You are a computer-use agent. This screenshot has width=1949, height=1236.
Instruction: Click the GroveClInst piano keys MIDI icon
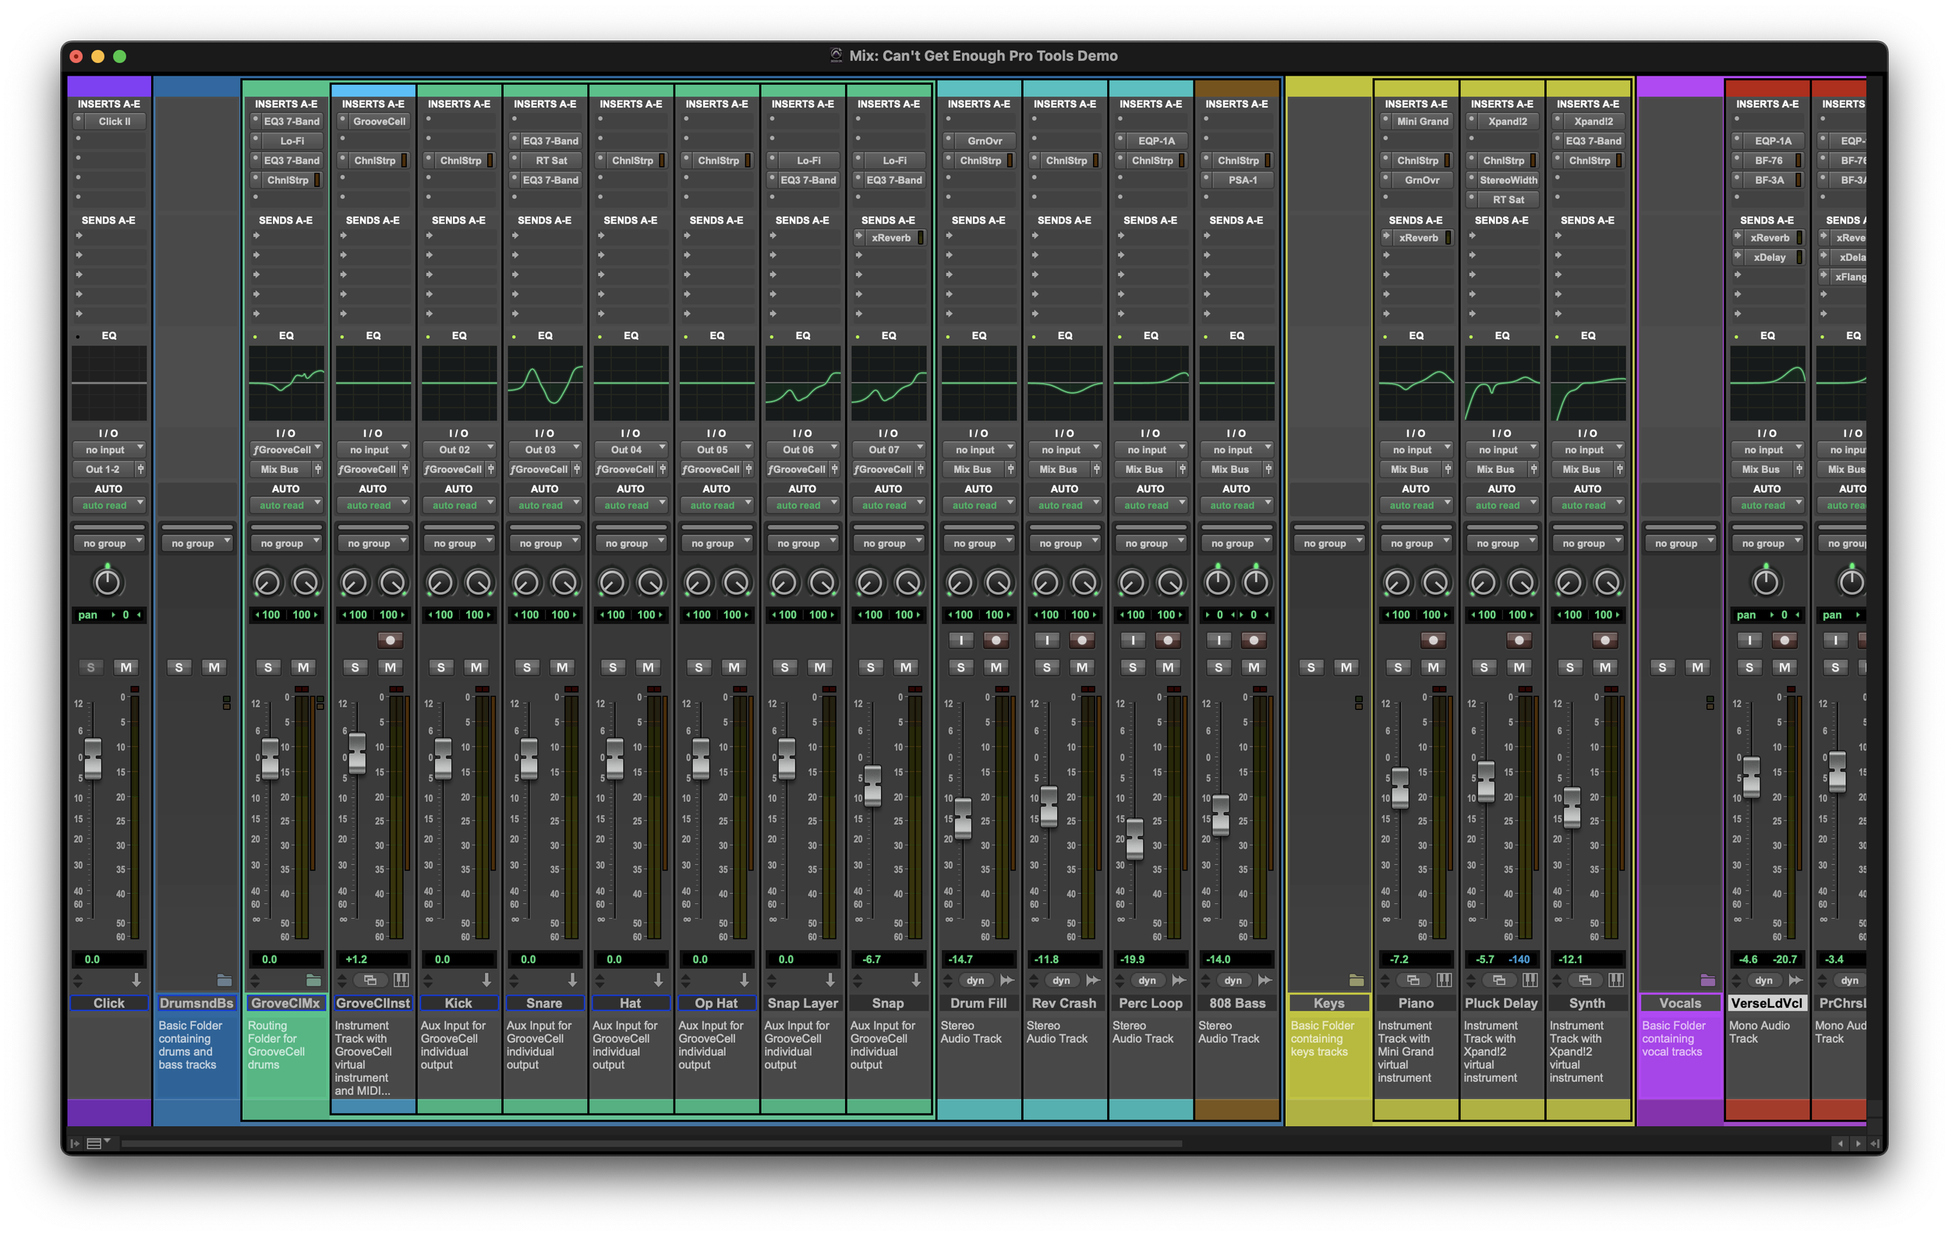tap(401, 980)
